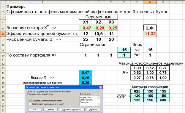Select Результаты in report type list
This screenshot has width=185, height=113.
pos(85,98)
